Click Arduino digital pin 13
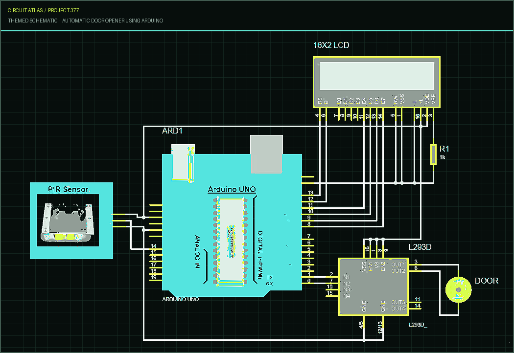This screenshot has width=514, height=353. tap(308, 196)
